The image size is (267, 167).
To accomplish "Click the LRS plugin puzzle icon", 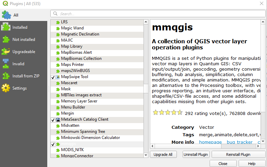I will [58, 22].
